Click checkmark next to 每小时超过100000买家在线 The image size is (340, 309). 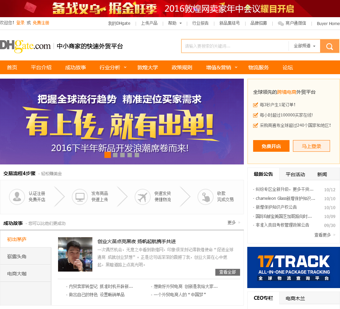256,115
